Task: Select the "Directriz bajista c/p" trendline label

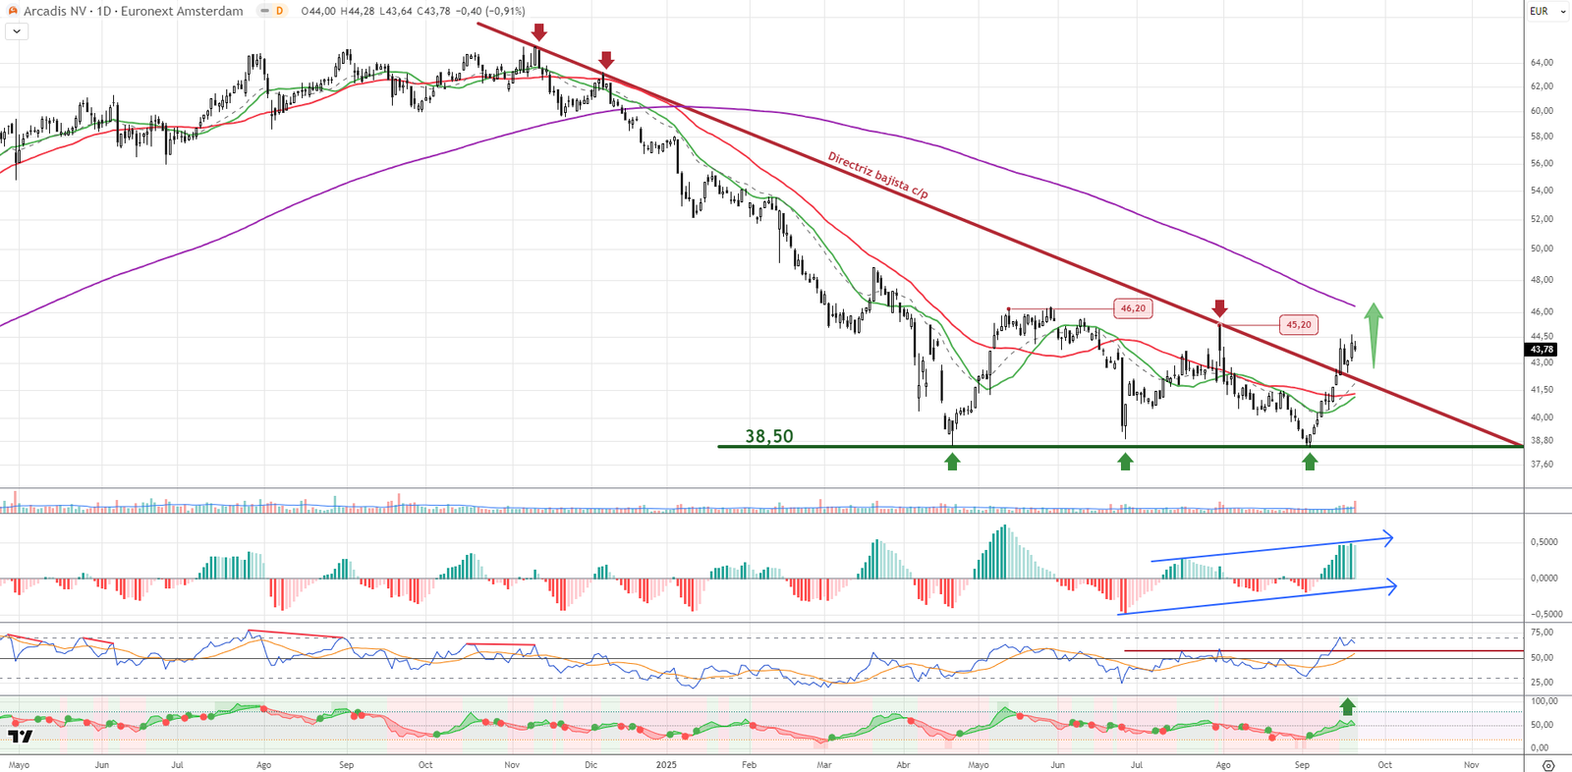Action: coord(877,175)
